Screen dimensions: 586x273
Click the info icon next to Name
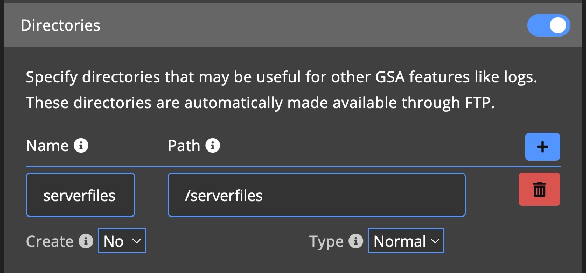pos(81,146)
